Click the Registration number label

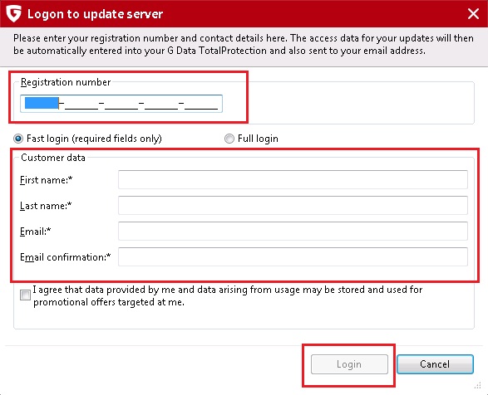tap(66, 82)
